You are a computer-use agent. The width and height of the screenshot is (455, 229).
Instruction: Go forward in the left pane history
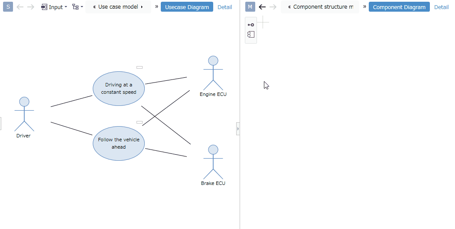[30, 6]
